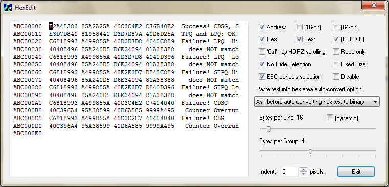389x187 pixels.
Task: Enable the (16-bit) checkbox
Action: (x=300, y=27)
